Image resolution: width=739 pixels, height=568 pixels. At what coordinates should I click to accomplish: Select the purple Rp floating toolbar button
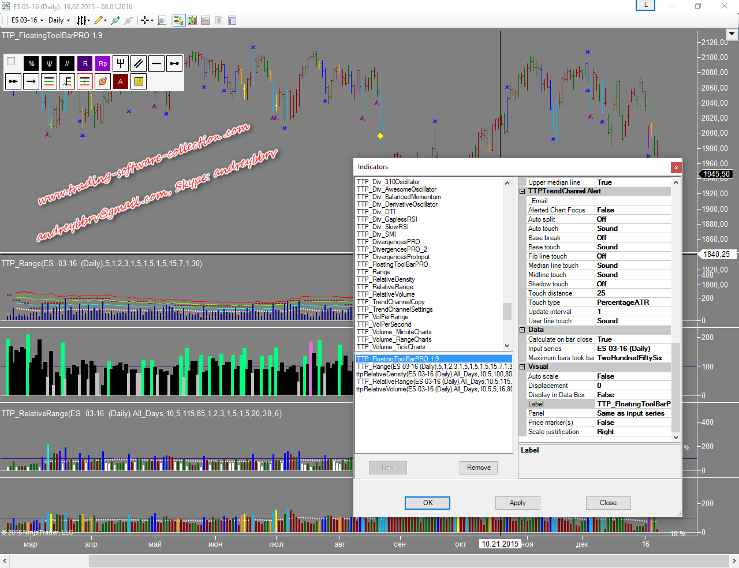(x=103, y=63)
